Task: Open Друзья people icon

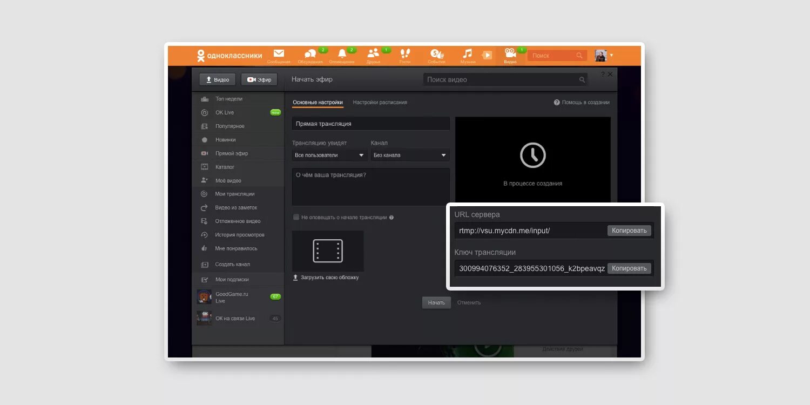Action: coord(373,53)
